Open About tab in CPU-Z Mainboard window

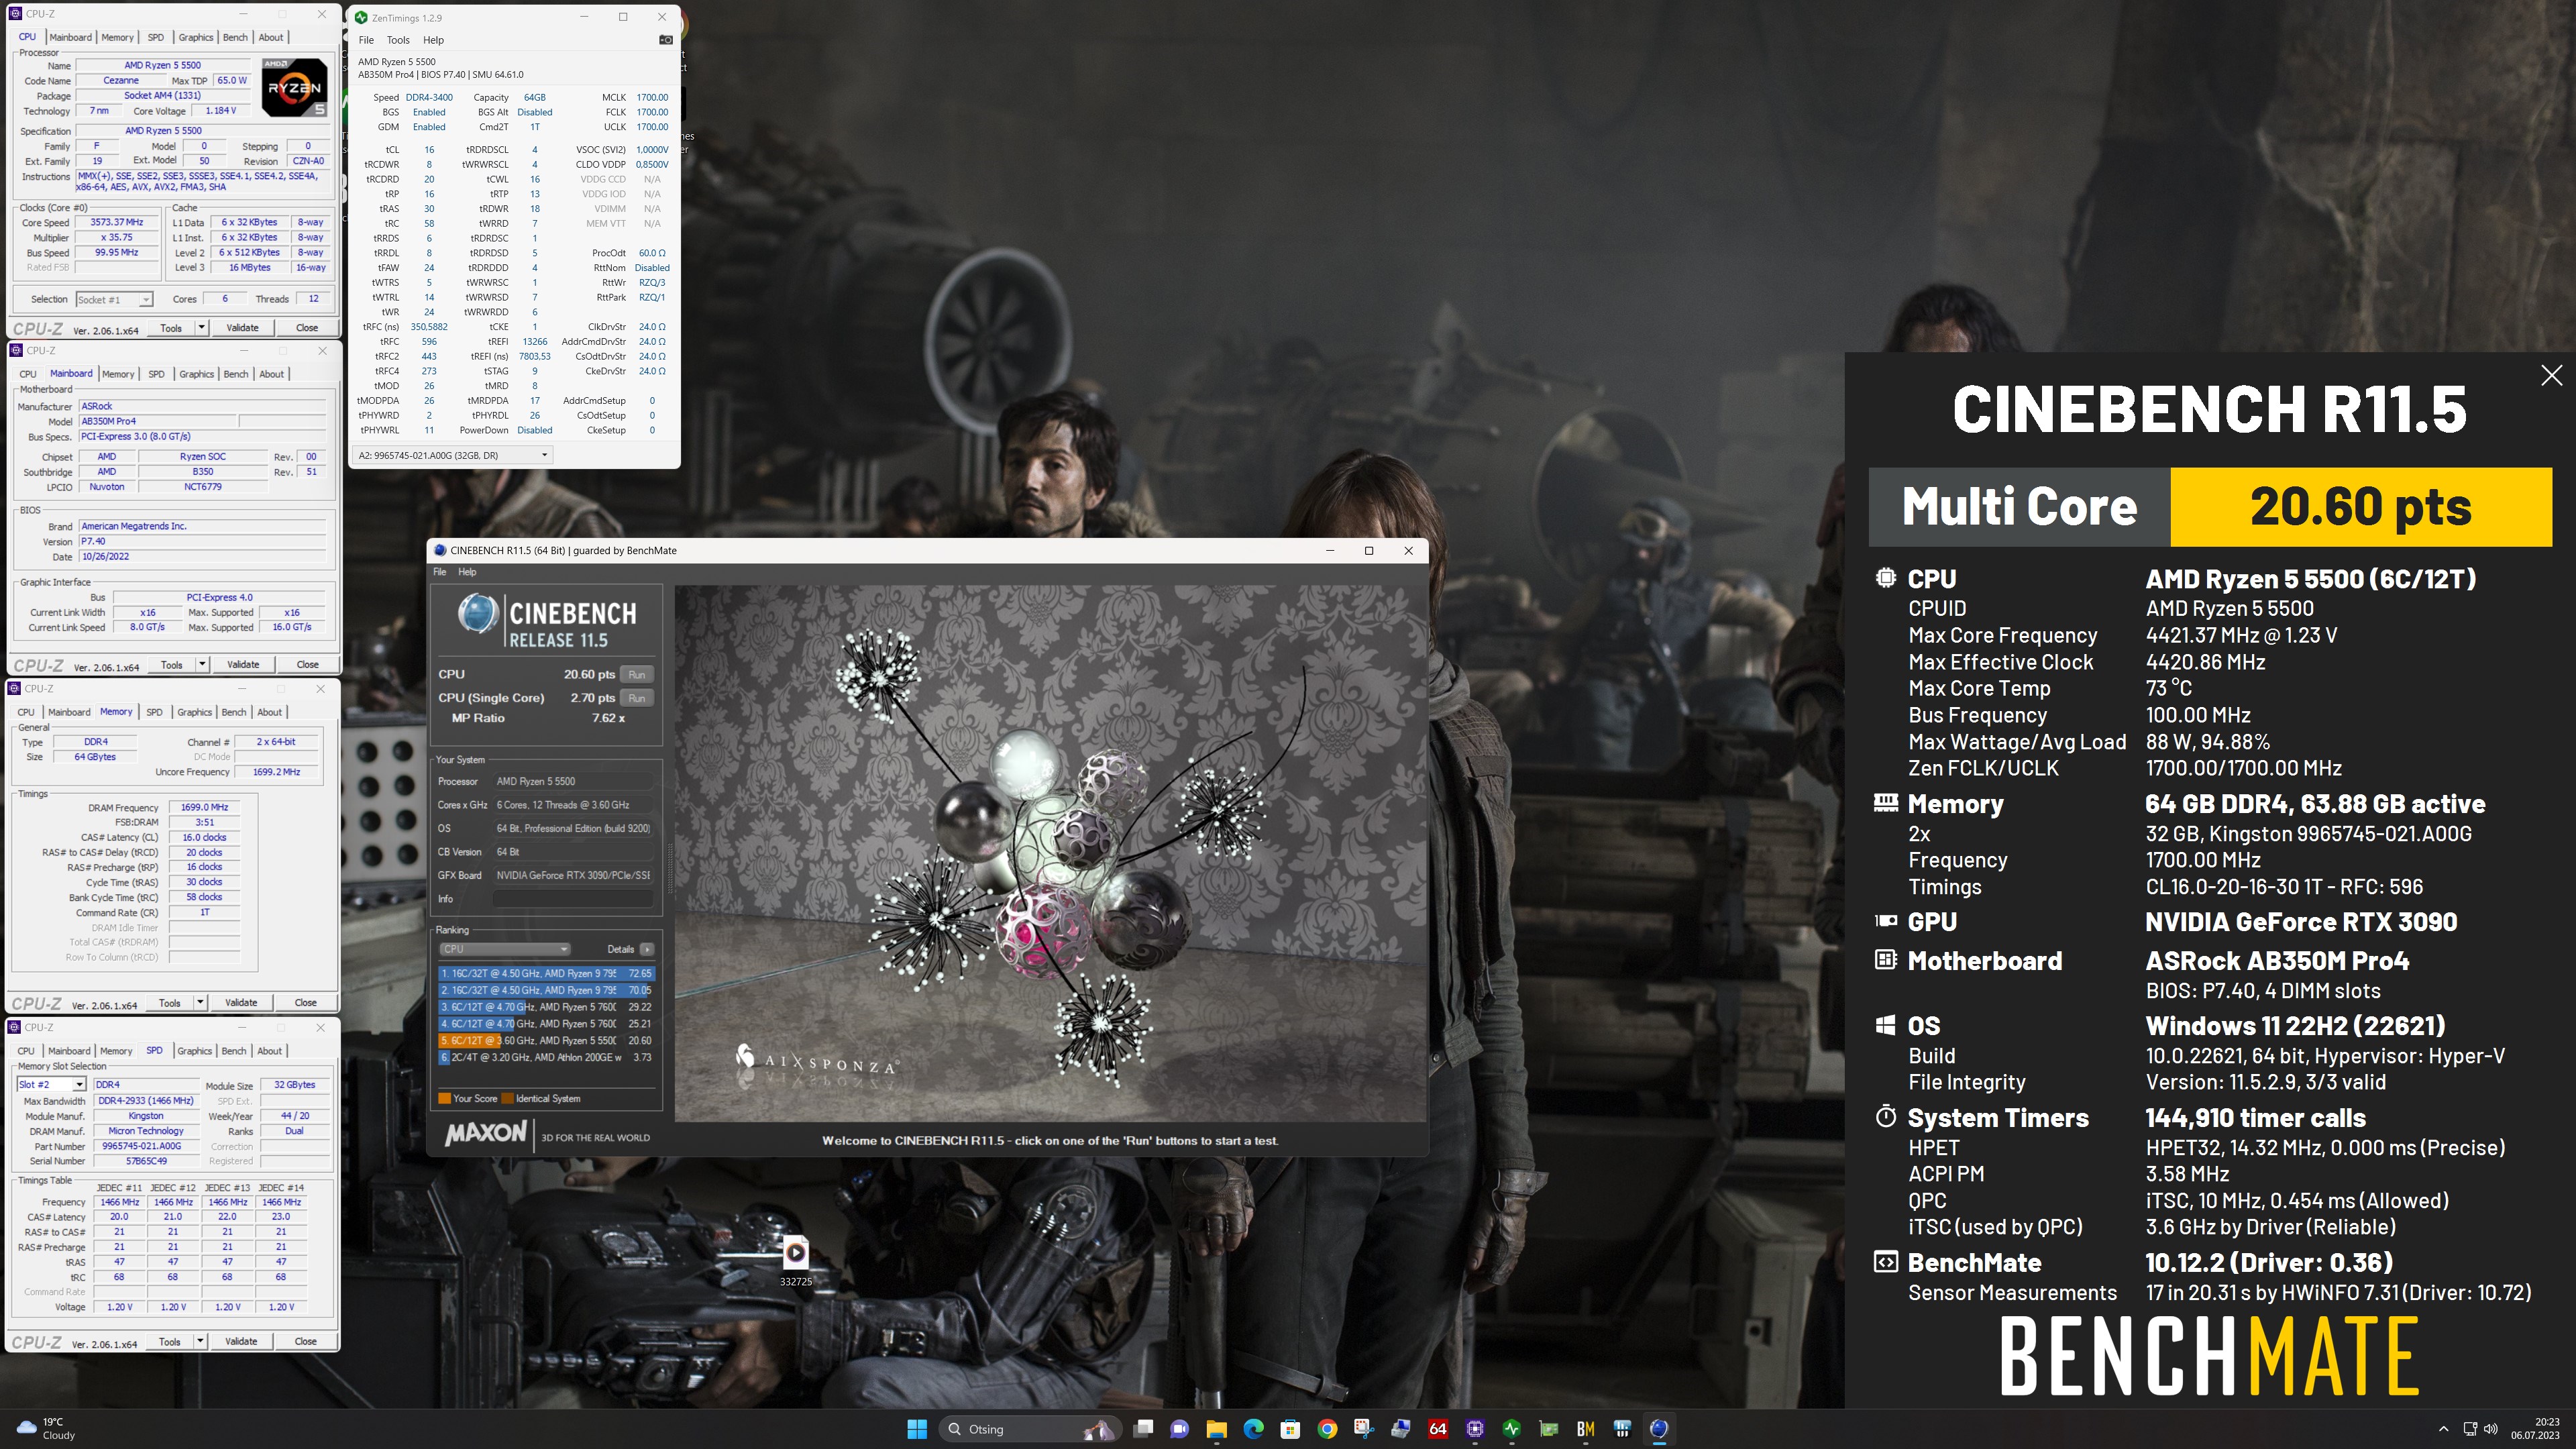pyautogui.click(x=272, y=374)
